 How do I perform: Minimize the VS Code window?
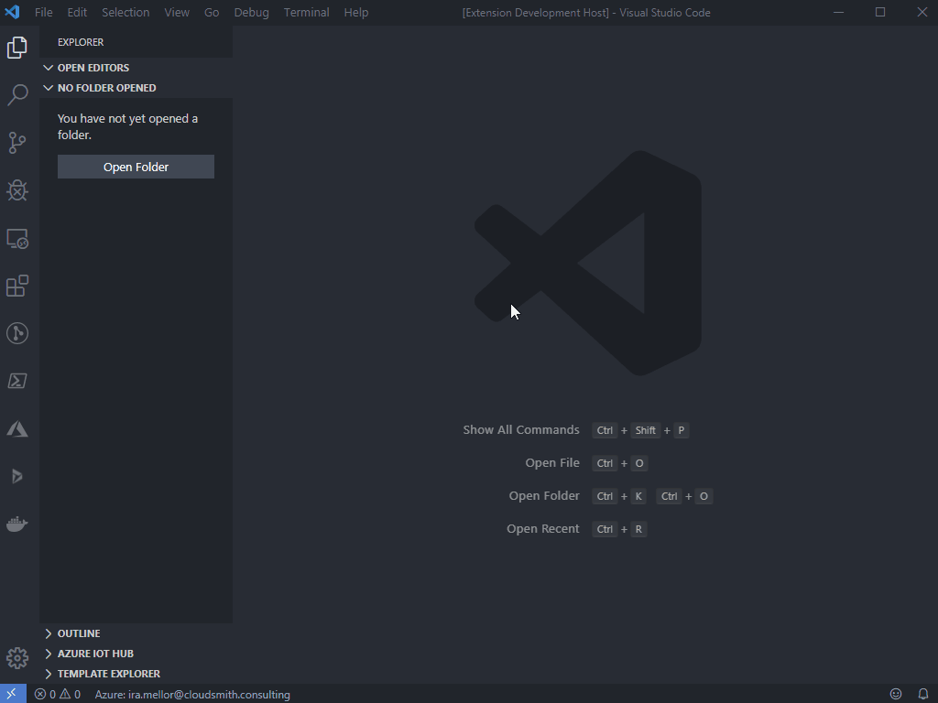(x=839, y=12)
